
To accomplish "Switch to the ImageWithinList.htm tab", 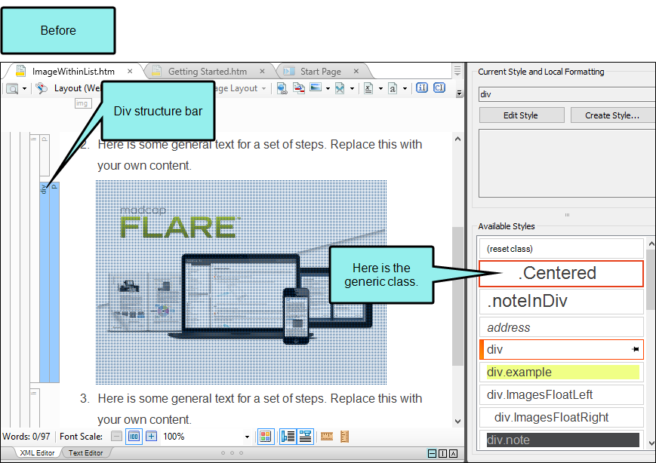I will 73,72.
